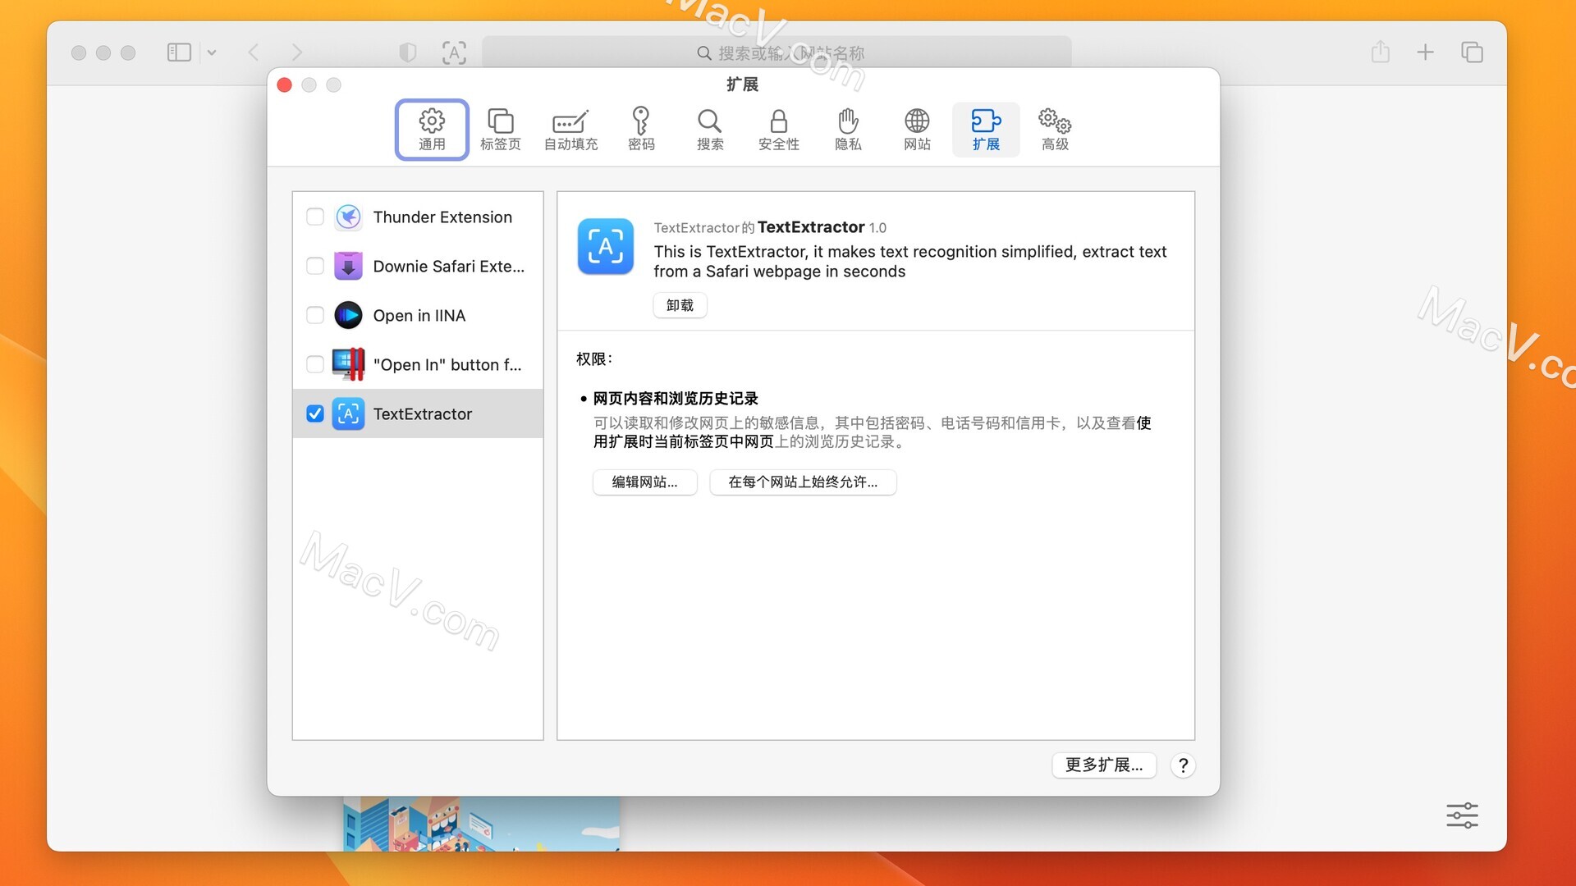Open the 通用 general preferences tab
This screenshot has width=1576, height=886.
click(x=432, y=130)
